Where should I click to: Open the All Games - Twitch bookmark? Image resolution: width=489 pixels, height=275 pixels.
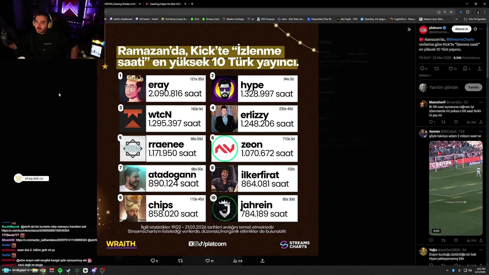tap(147, 19)
